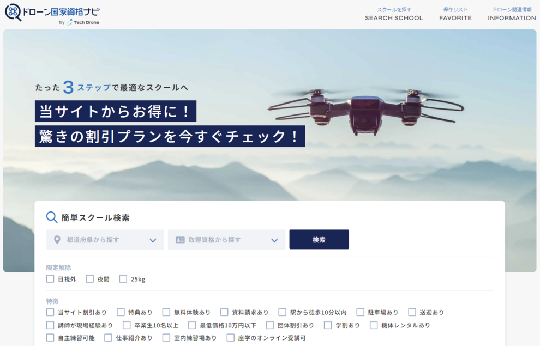Click the ID card icon in qualification selector
This screenshot has width=540, height=346.
coord(180,240)
